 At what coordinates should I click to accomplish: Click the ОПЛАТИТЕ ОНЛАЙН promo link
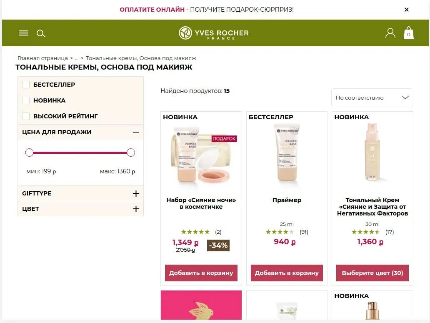[152, 9]
